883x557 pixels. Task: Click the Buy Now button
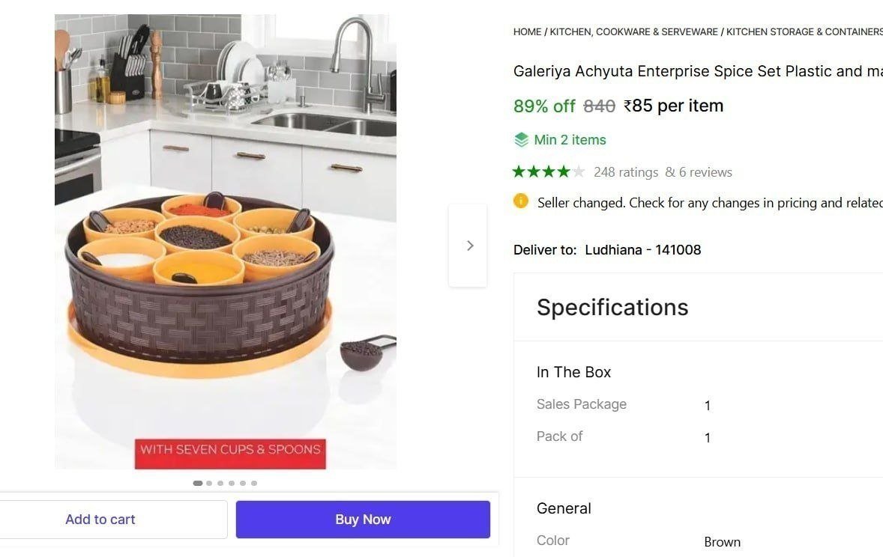(363, 520)
